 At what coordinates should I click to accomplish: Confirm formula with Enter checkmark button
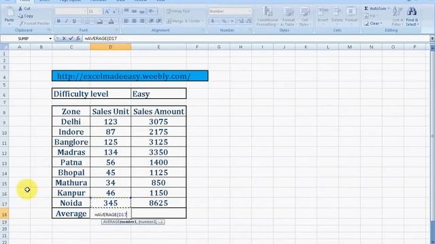coord(71,39)
